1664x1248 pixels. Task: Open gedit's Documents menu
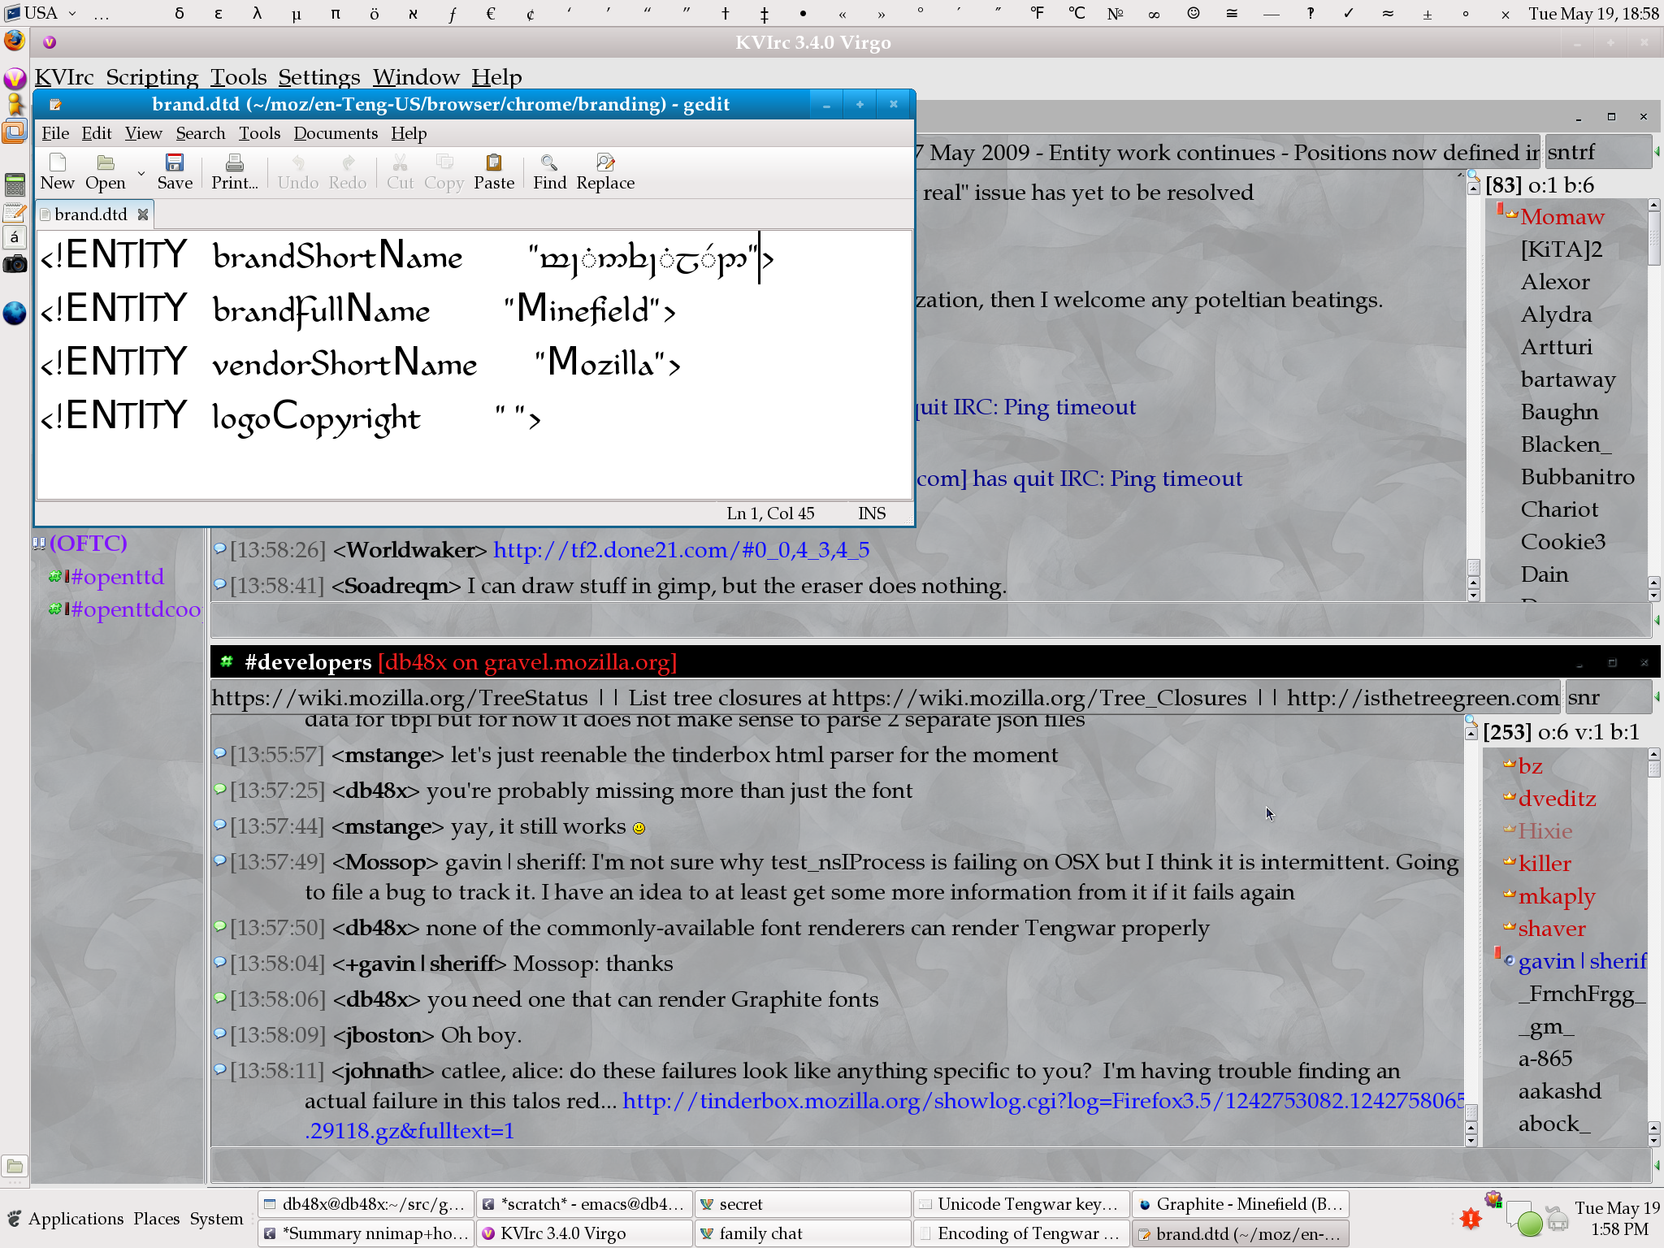pos(336,133)
